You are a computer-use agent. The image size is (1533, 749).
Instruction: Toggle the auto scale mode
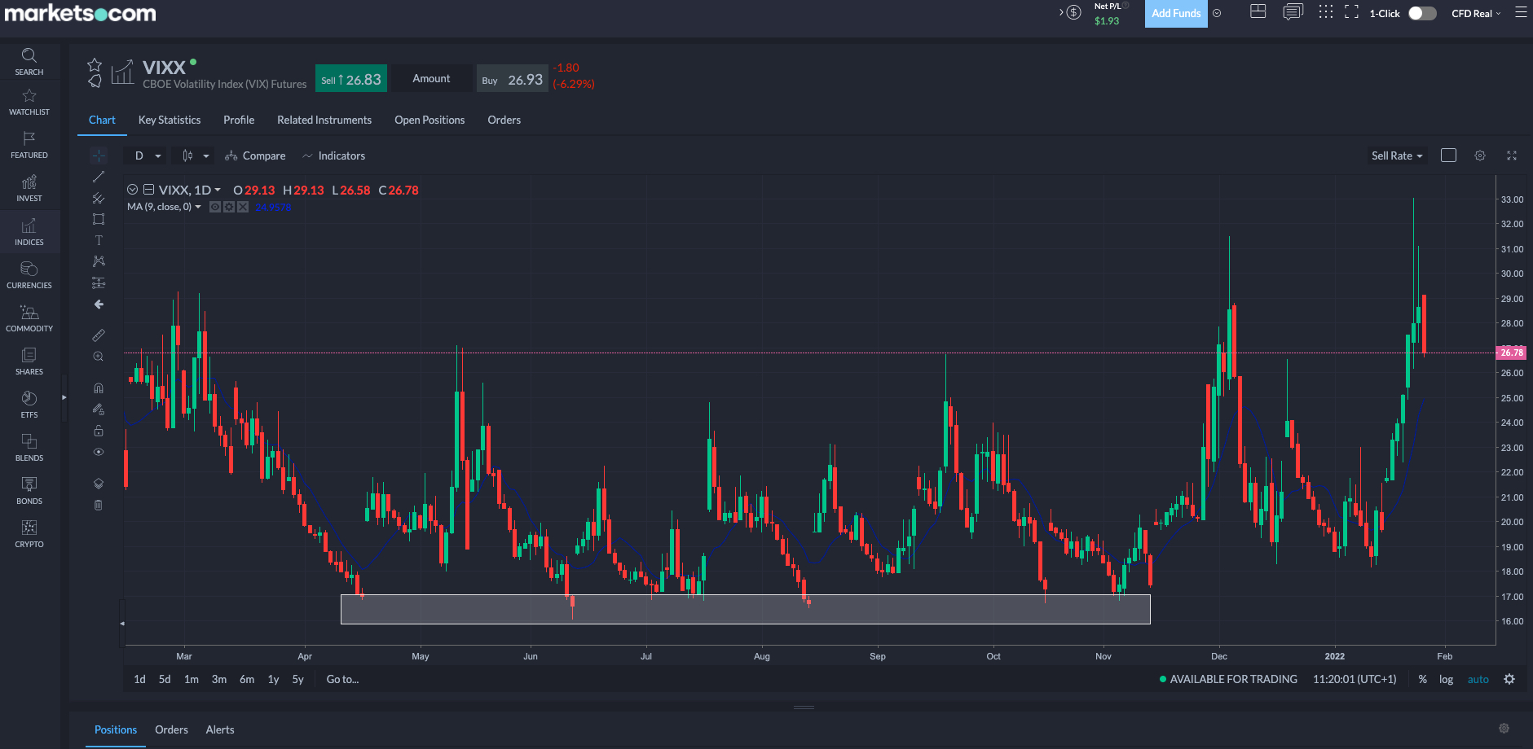[x=1478, y=679]
